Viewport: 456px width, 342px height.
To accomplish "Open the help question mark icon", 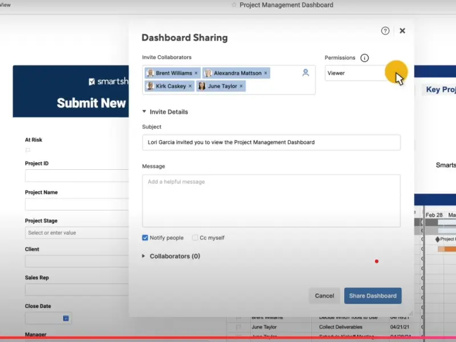I will pos(385,31).
